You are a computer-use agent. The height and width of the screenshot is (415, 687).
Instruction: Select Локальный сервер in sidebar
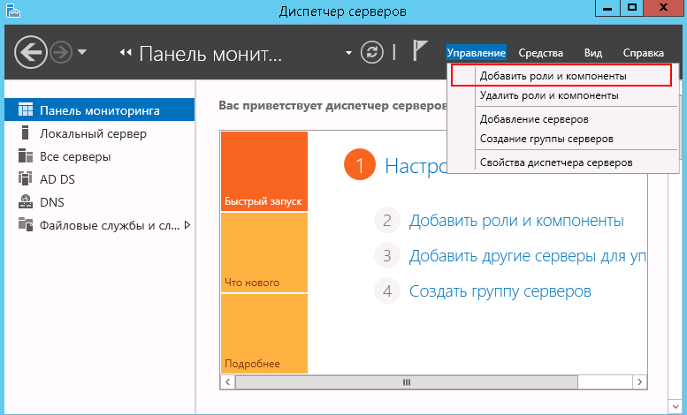pyautogui.click(x=99, y=133)
